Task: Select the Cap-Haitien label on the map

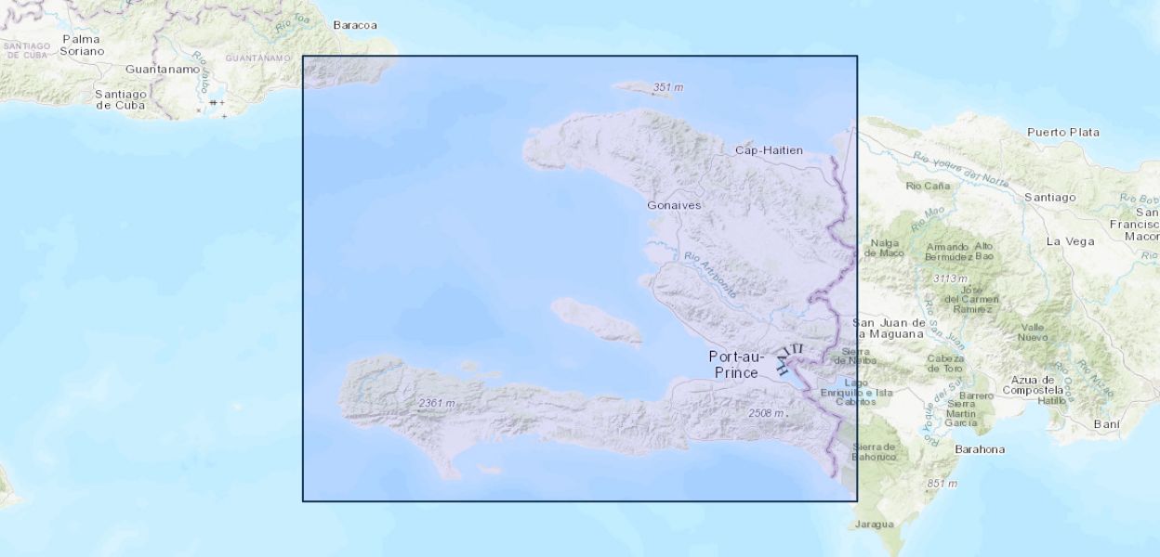Action: click(767, 149)
